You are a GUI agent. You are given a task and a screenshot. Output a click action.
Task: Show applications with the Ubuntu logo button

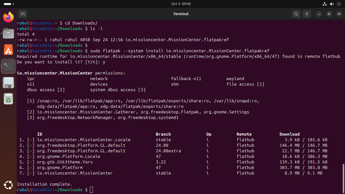pyautogui.click(x=8, y=185)
